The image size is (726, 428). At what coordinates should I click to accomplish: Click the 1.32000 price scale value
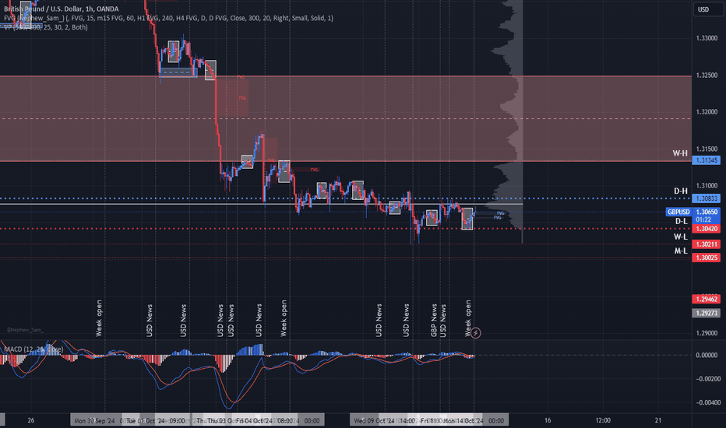tap(707, 111)
